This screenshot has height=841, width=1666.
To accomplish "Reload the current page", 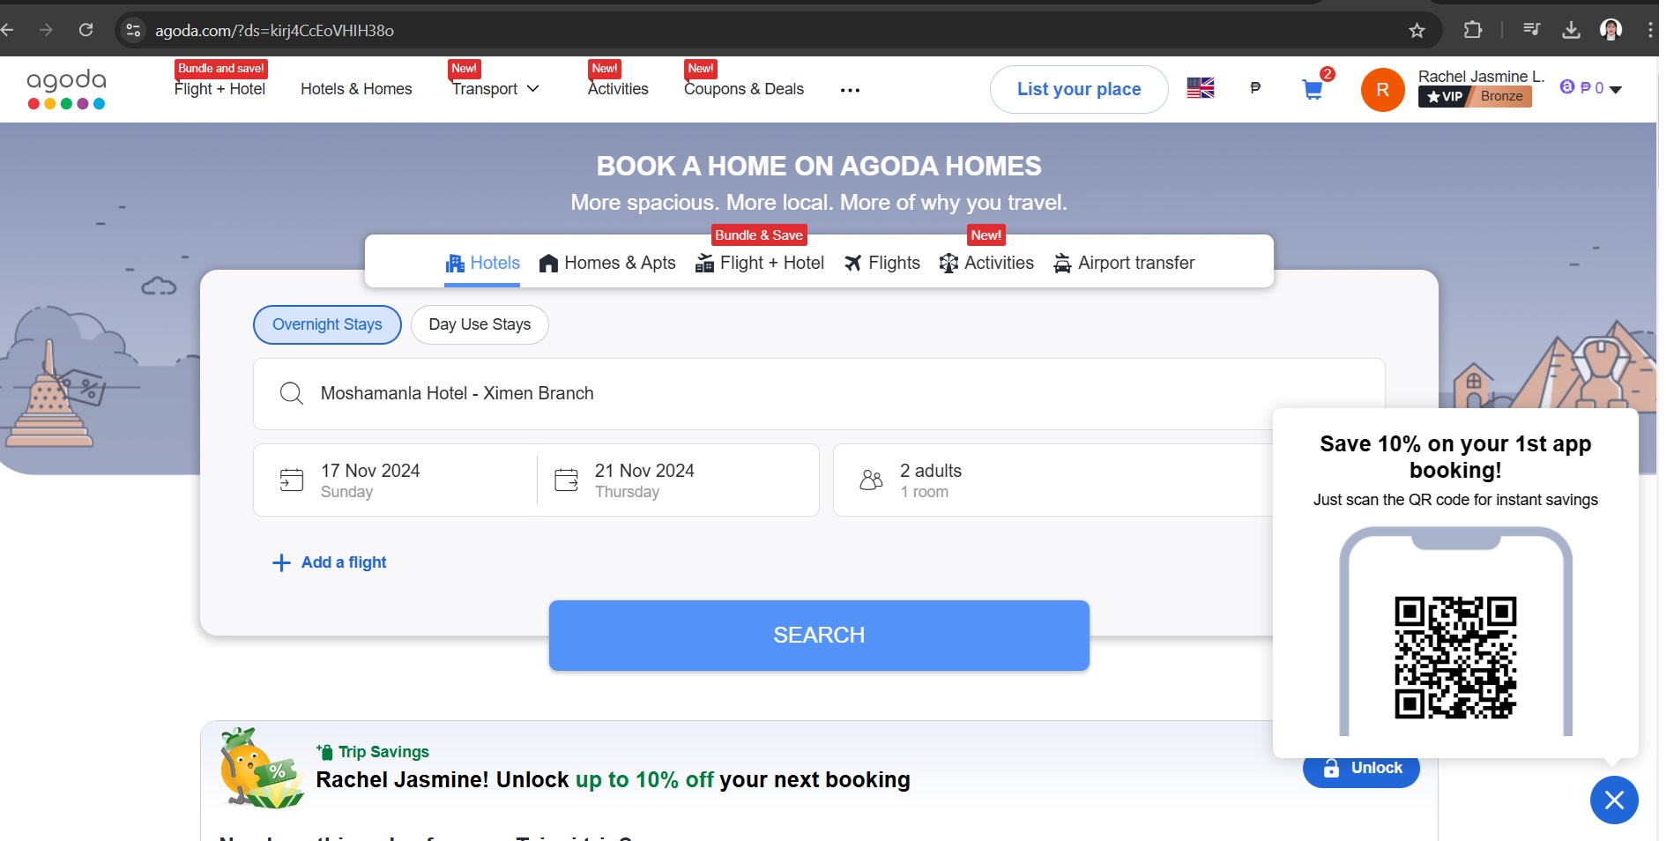I will (86, 30).
